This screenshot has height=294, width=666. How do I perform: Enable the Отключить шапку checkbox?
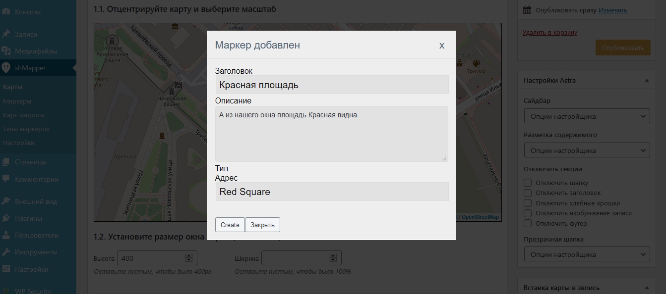point(528,183)
